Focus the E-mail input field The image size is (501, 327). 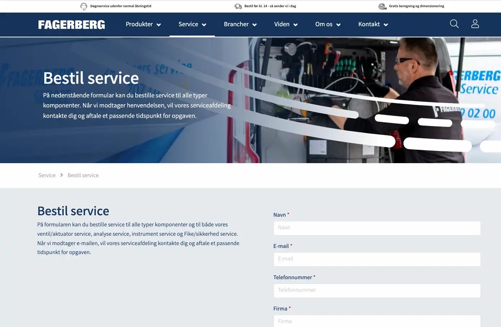point(377,259)
